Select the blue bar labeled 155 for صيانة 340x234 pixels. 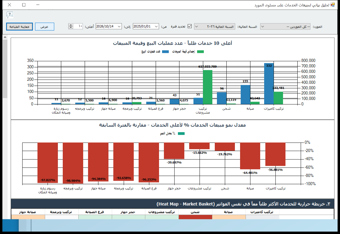(x=245, y=95)
